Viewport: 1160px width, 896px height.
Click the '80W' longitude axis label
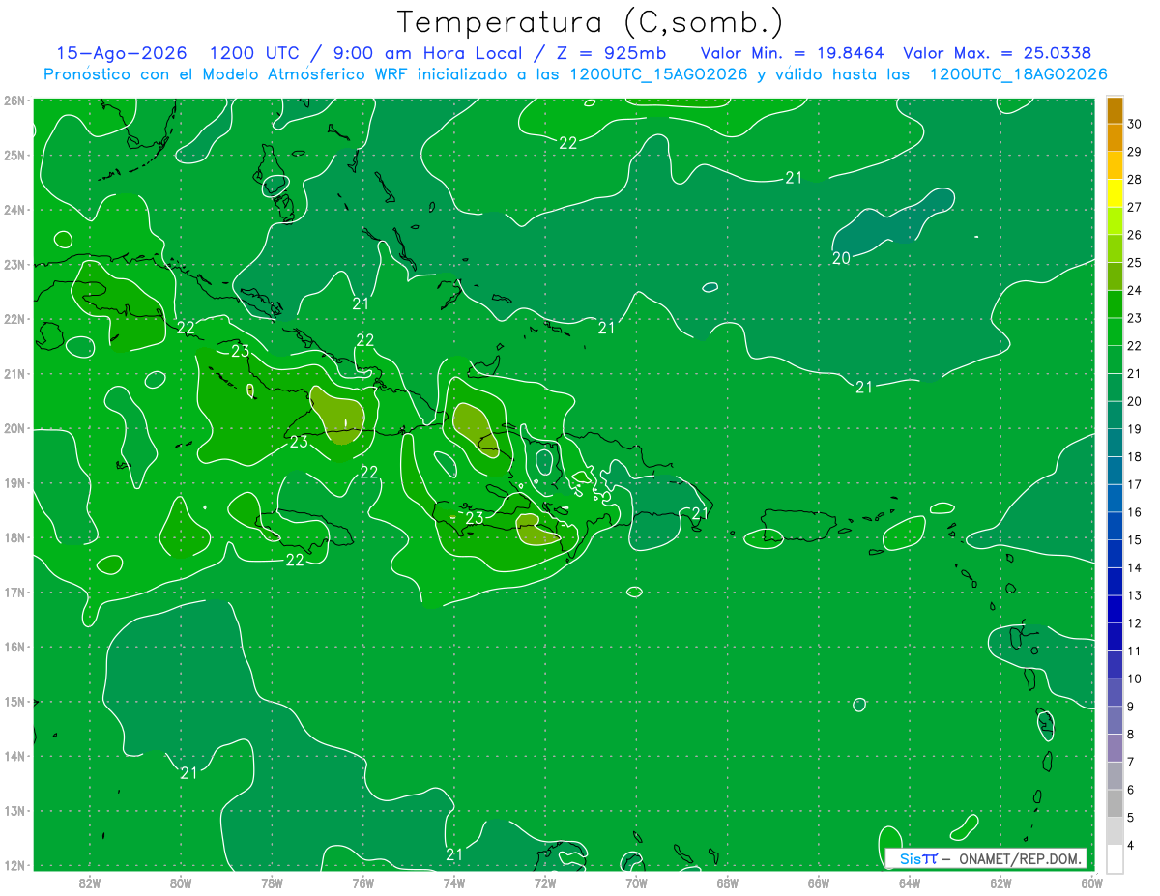coord(181,882)
